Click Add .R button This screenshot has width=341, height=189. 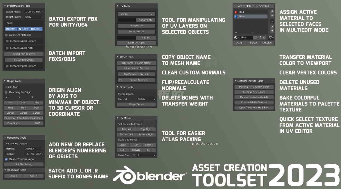[34, 176]
